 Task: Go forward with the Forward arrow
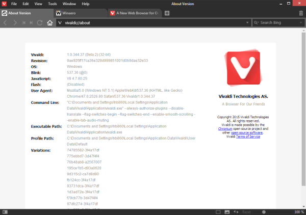click(15, 23)
